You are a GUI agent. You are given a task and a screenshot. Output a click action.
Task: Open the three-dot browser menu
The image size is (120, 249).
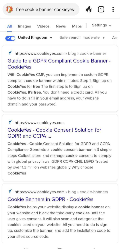113,9
